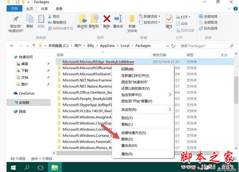
Task: Select the Microsoft.MicrosoftEdge_8wekyb3d8bbwe folder
Action: (x=145, y=62)
